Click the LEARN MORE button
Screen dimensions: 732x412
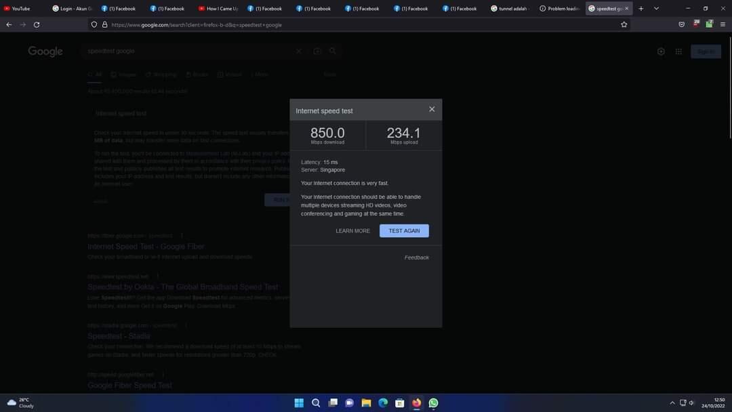pyautogui.click(x=352, y=231)
